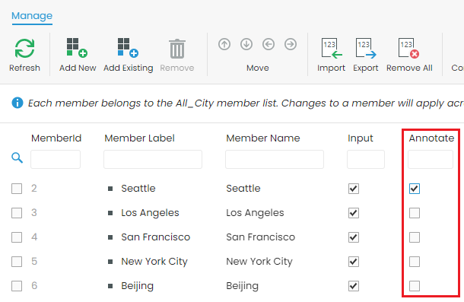Click the move right arrow icon
The image size is (464, 302).
tap(291, 44)
